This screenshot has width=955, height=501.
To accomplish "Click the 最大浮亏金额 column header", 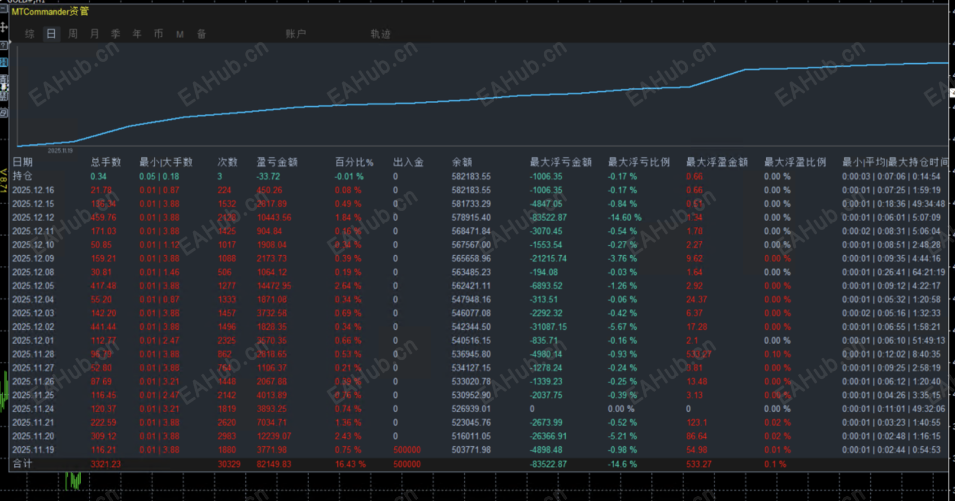I will (x=560, y=162).
